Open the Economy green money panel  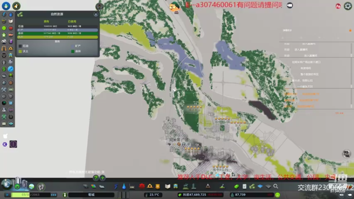tap(236, 186)
